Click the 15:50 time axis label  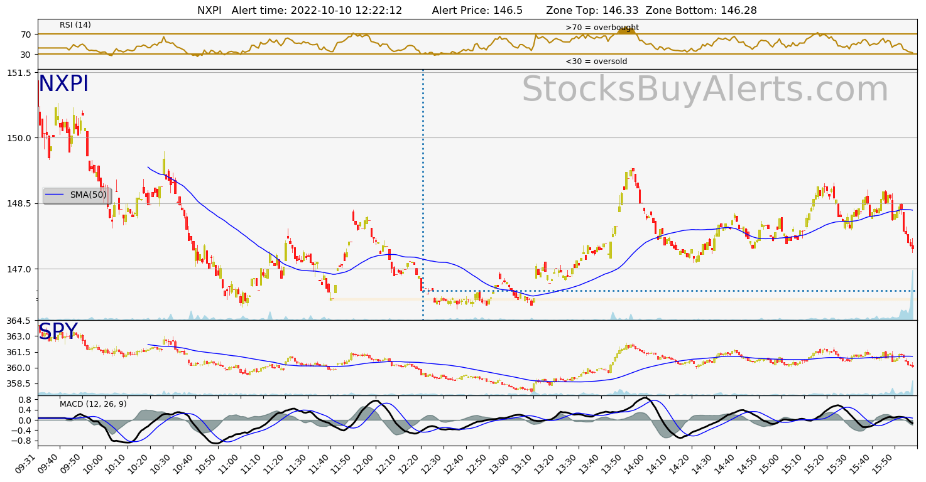(x=883, y=463)
